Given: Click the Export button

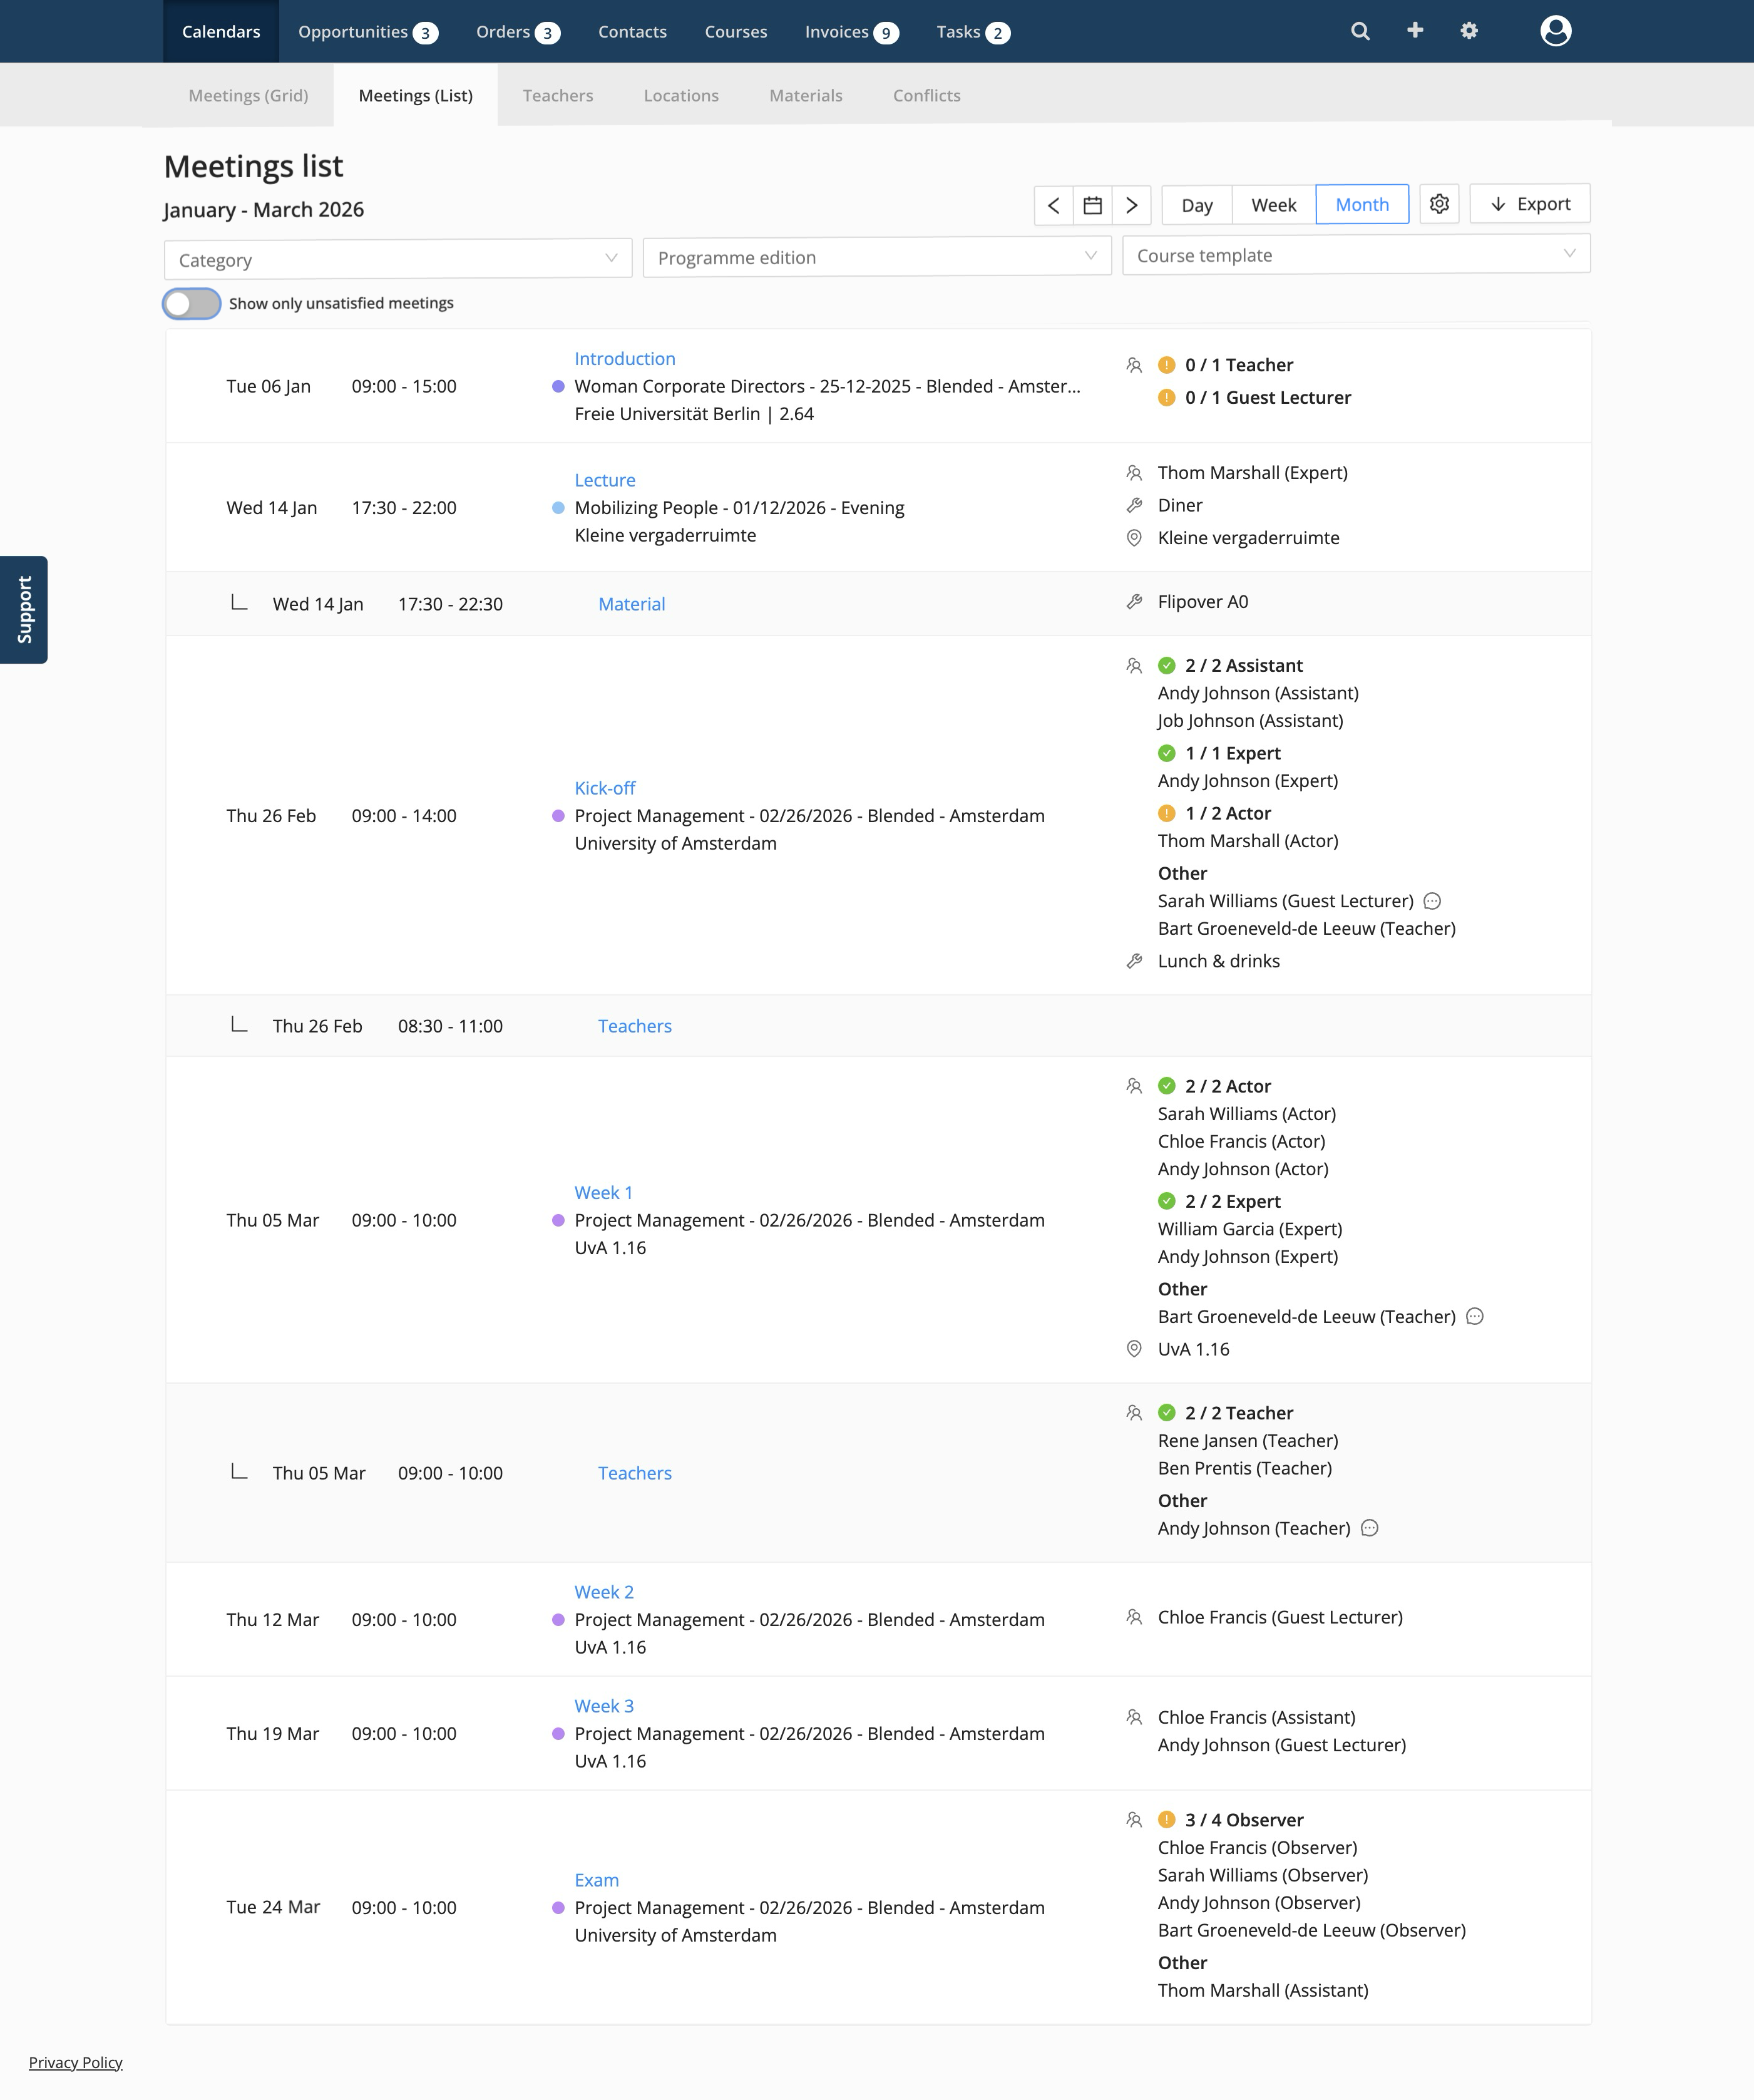Looking at the screenshot, I should tap(1529, 204).
